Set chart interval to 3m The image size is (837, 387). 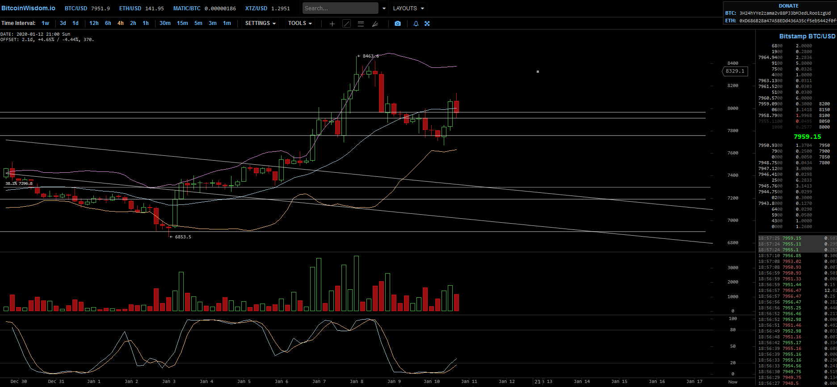tap(213, 23)
